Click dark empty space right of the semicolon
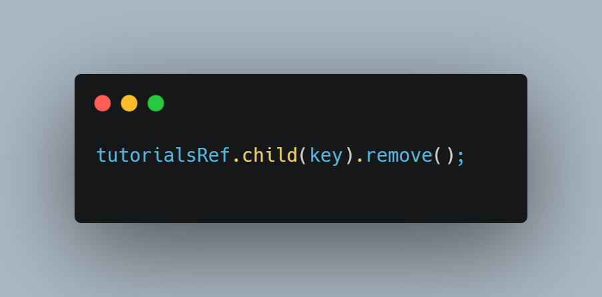This screenshot has width=602, height=297. tap(495, 155)
